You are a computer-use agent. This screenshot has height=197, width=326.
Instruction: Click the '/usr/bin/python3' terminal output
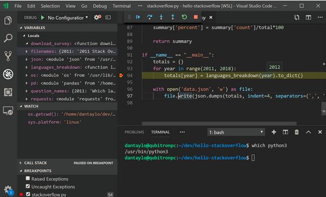pos(146,151)
